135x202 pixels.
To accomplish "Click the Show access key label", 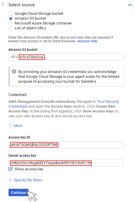I will click(29, 169).
